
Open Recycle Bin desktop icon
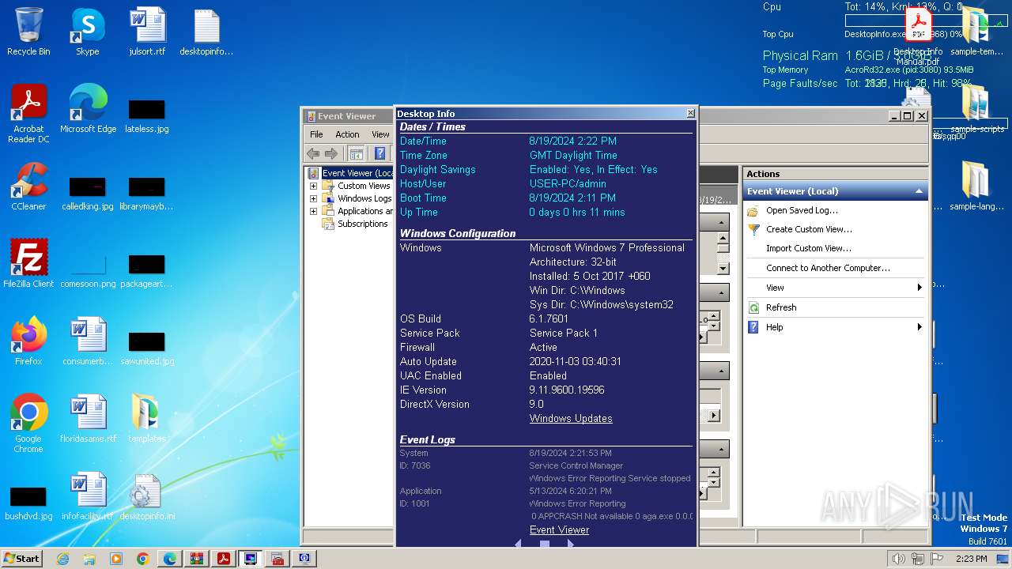click(28, 32)
